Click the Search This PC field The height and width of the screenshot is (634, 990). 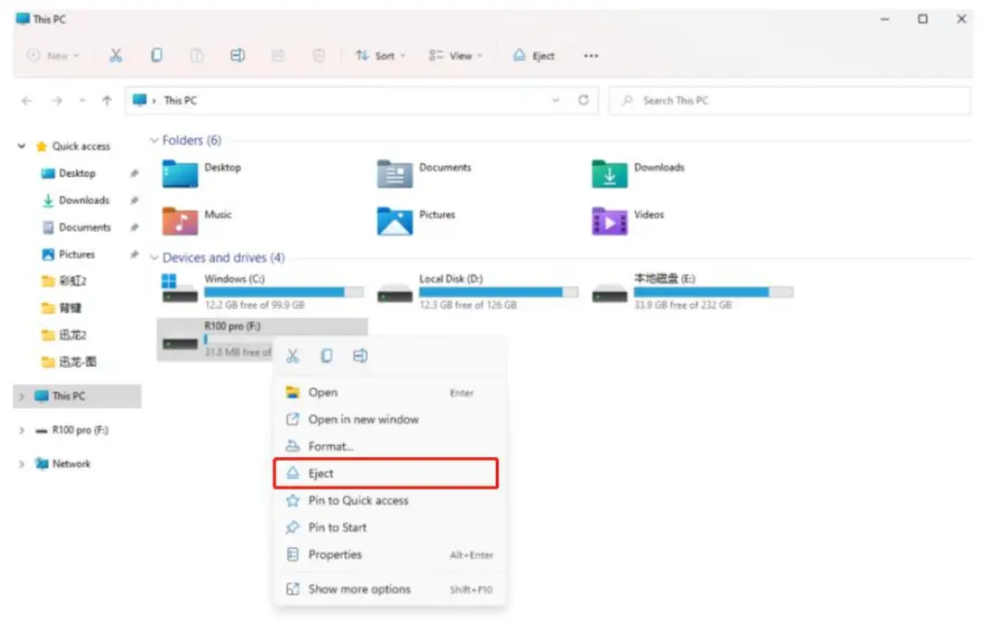(789, 100)
